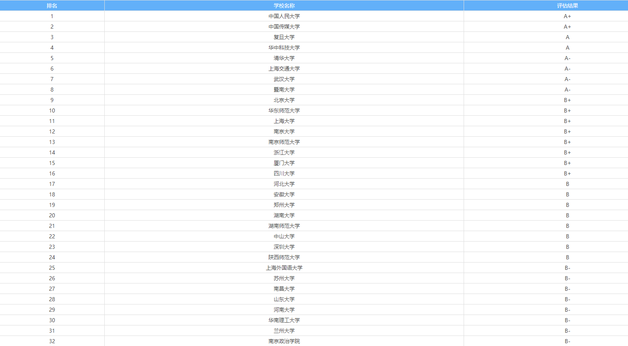The width and height of the screenshot is (628, 346).
Task: Select rank number 16
Action: coord(52,173)
